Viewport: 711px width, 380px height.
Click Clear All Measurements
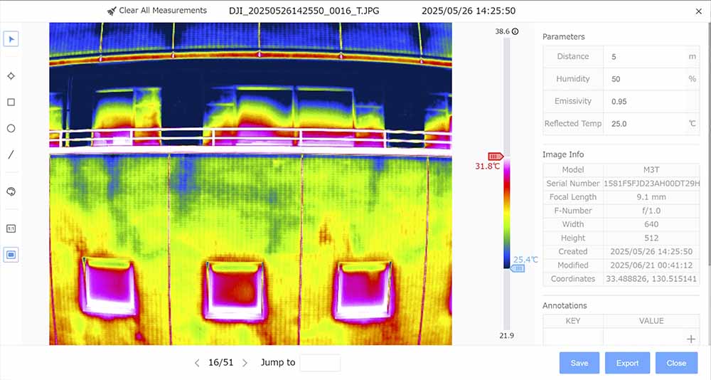[156, 11]
